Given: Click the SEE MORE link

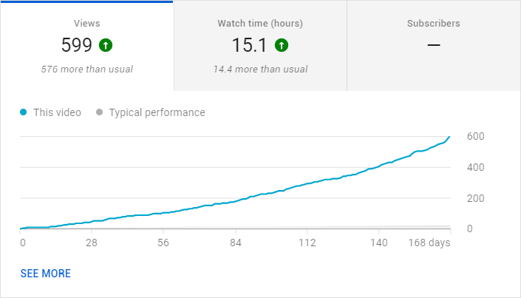Looking at the screenshot, I should click(x=46, y=274).
